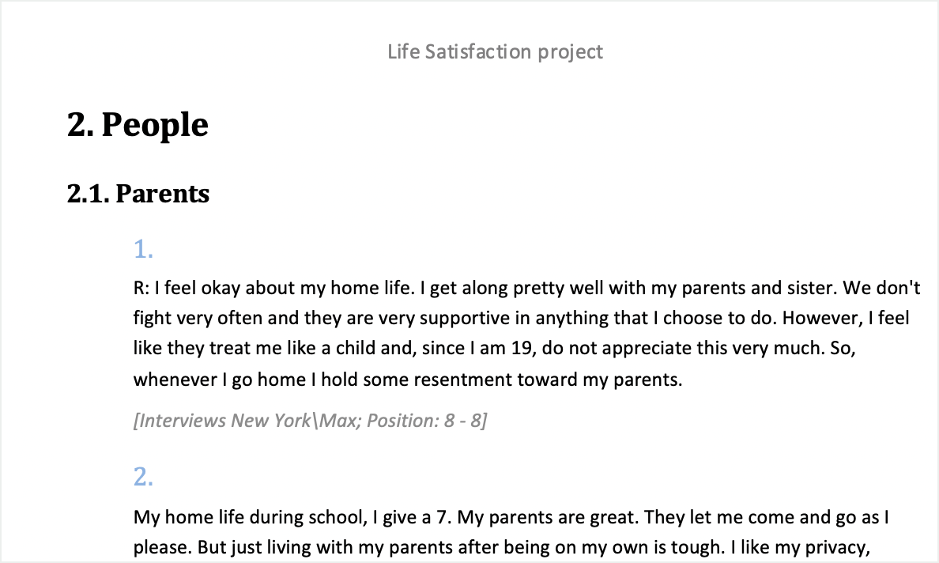This screenshot has width=939, height=563.
Task: Click 'My home life during school' text
Action: click(x=250, y=517)
